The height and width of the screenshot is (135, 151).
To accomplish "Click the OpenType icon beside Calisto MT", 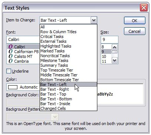I will click(11, 56).
